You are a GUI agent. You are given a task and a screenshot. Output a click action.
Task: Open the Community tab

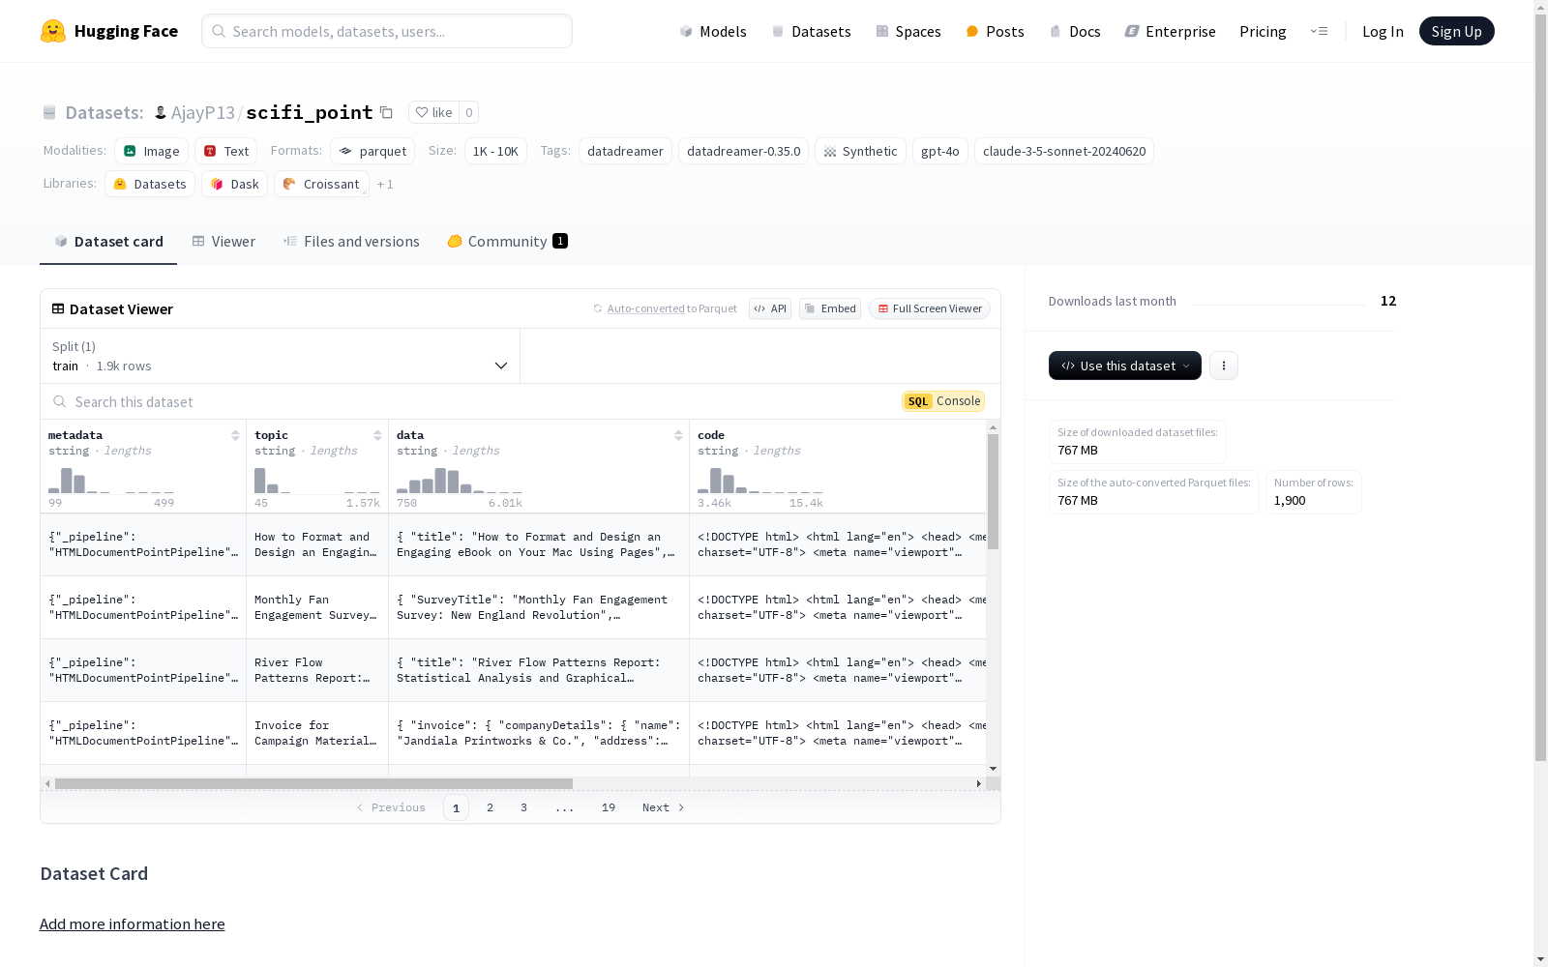(507, 242)
